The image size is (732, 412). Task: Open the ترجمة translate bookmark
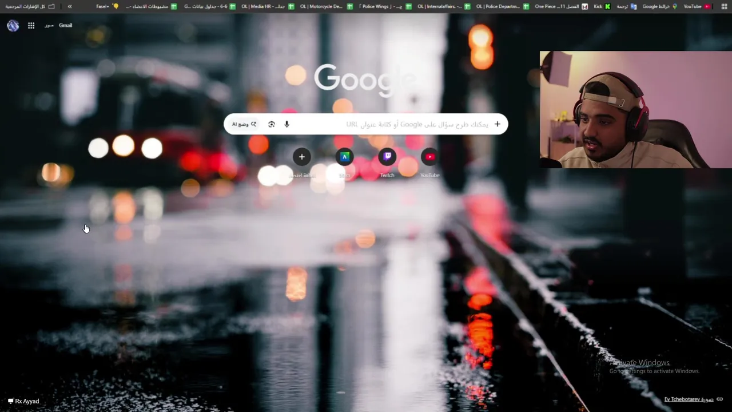tap(626, 6)
